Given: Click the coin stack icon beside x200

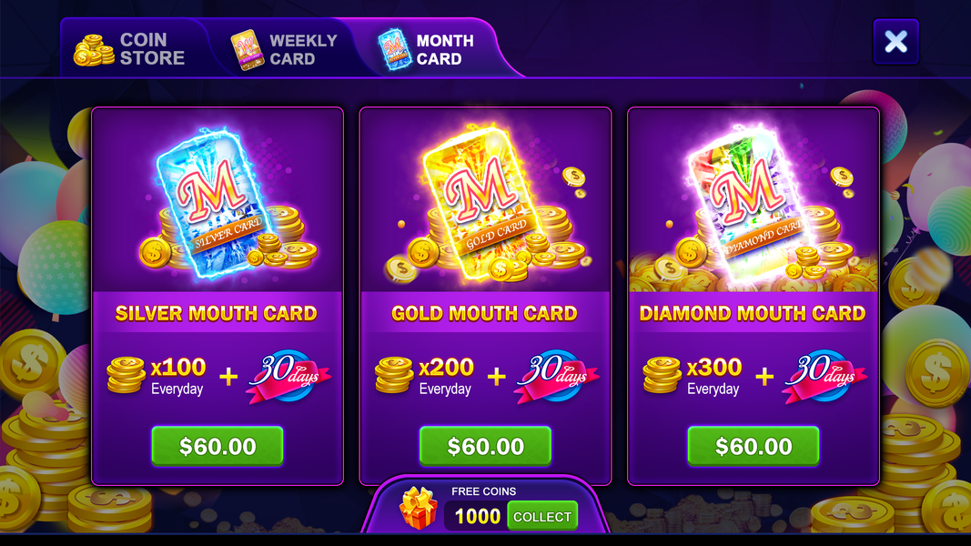Looking at the screenshot, I should [x=394, y=375].
